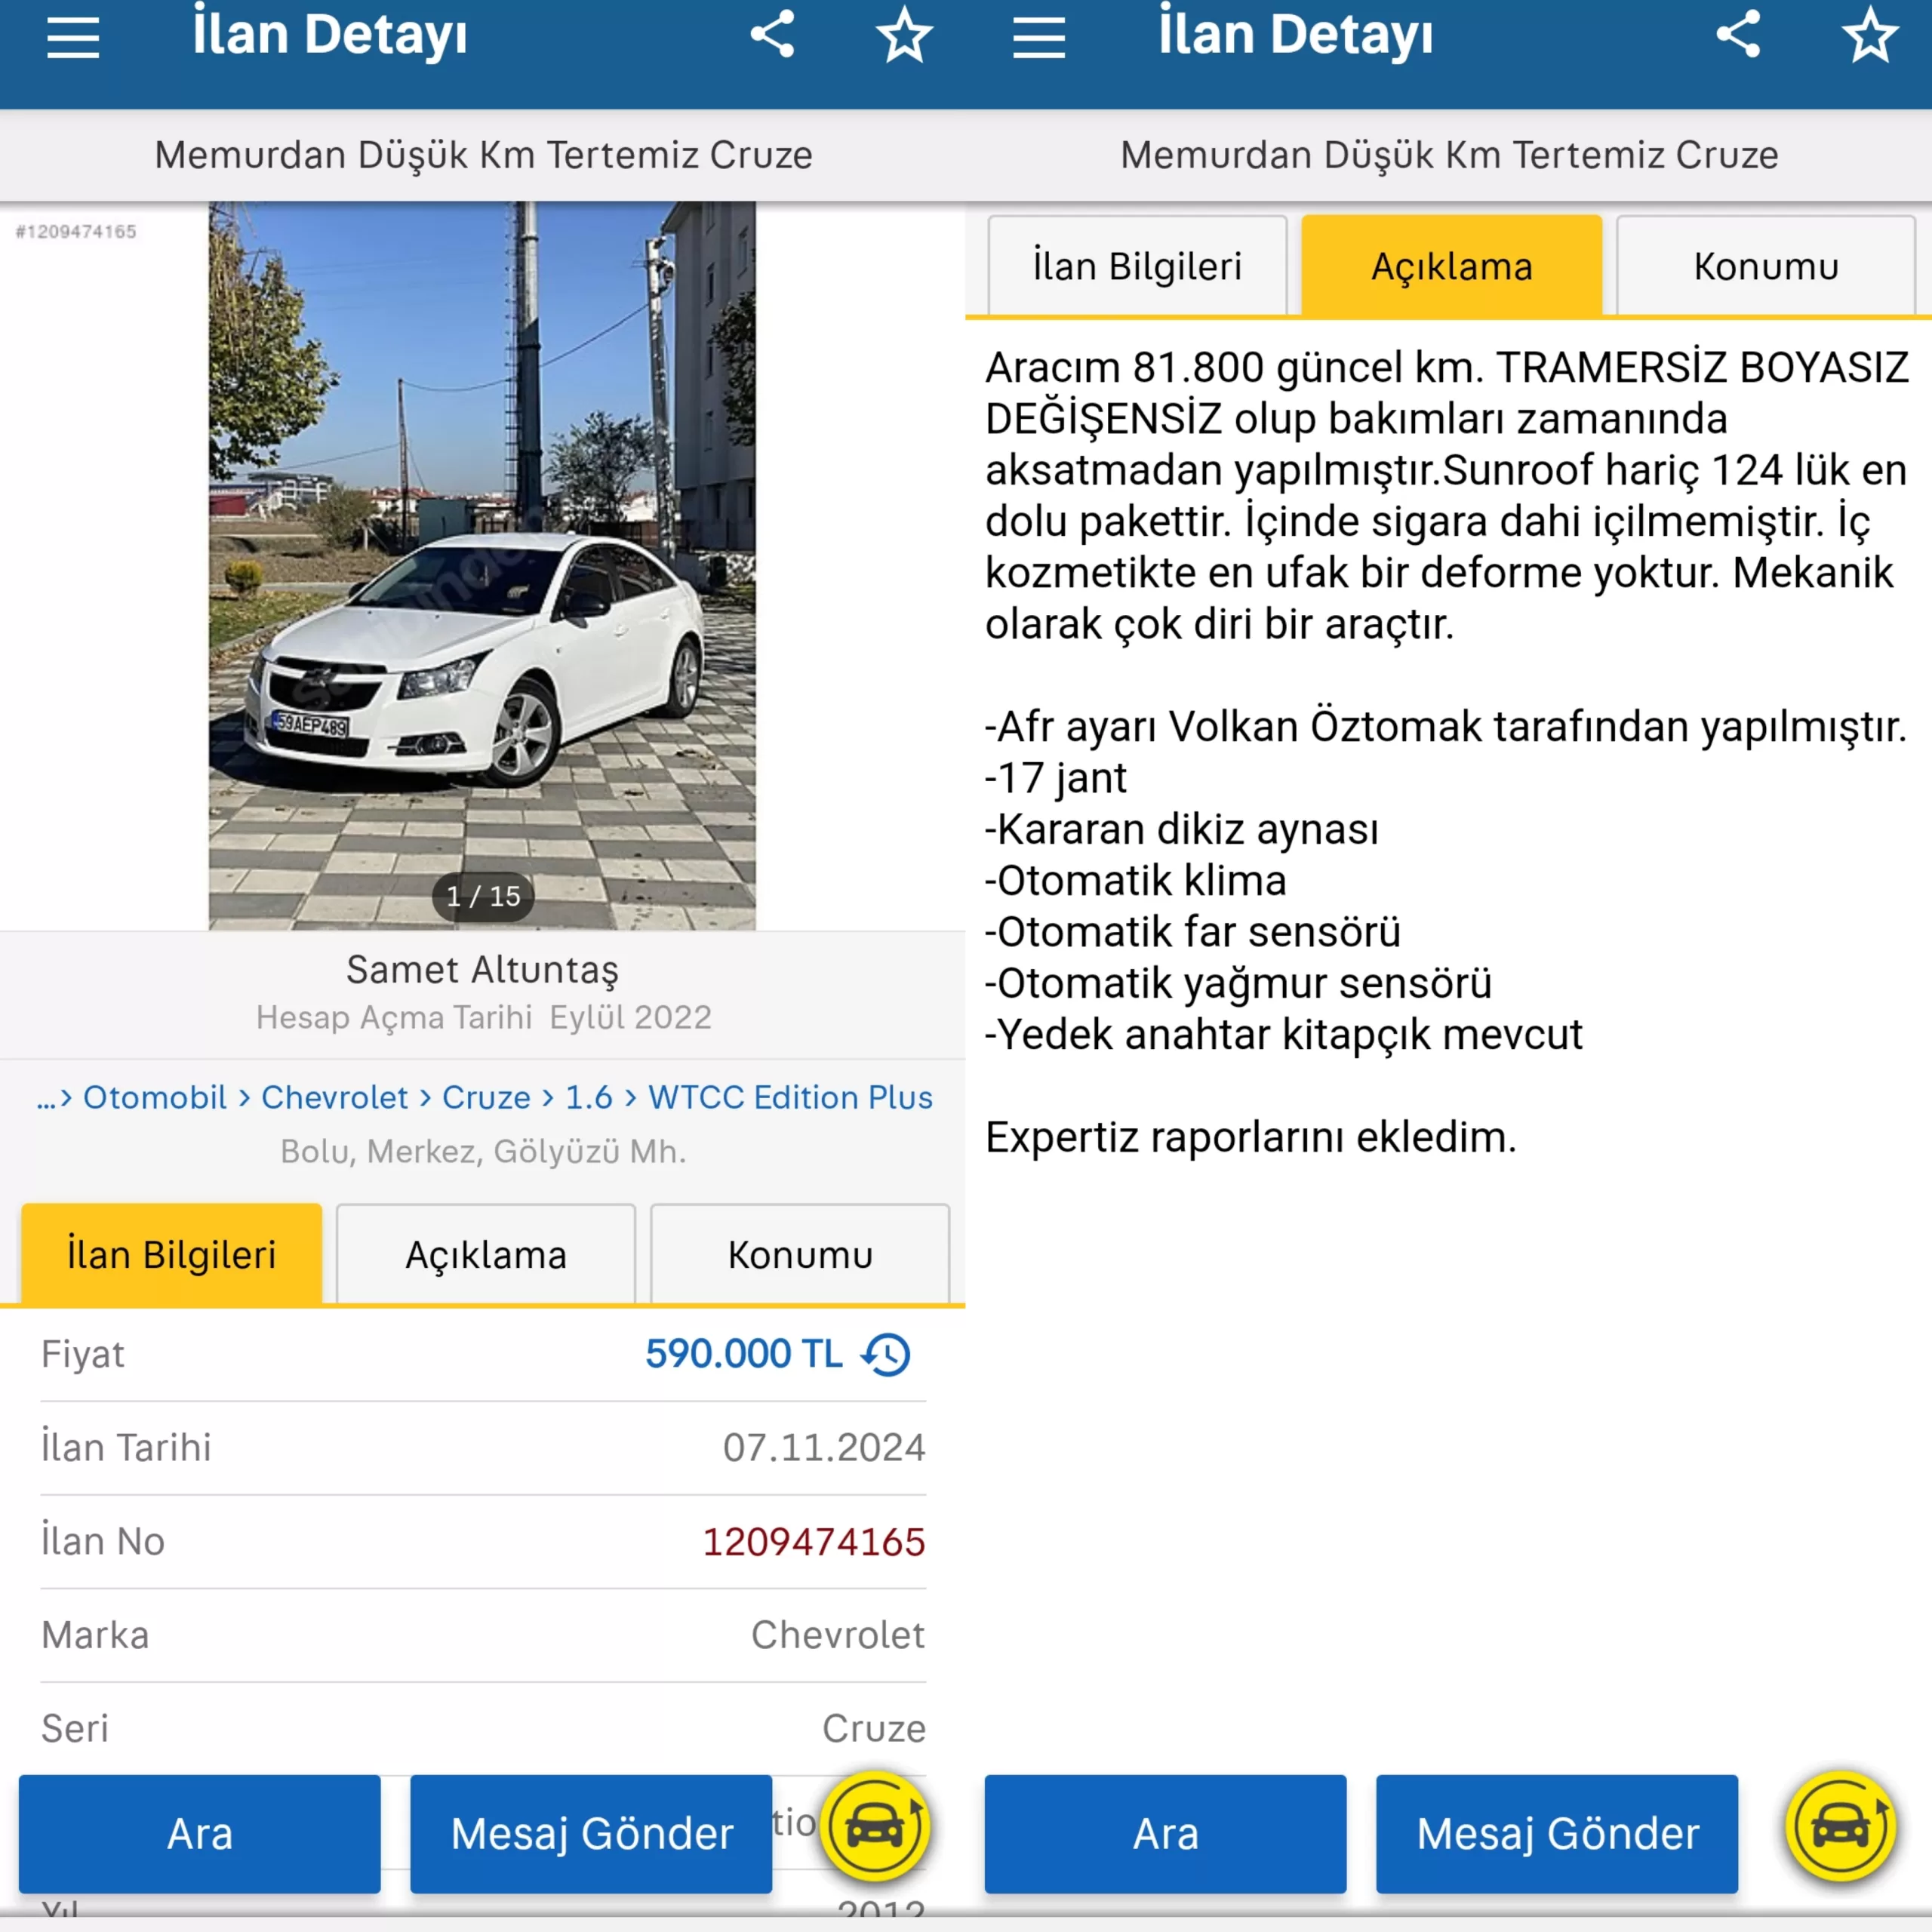Screen dimensions: 1932x1932
Task: Open WTCC Edition Plus breadcrumb link
Action: click(x=790, y=1097)
